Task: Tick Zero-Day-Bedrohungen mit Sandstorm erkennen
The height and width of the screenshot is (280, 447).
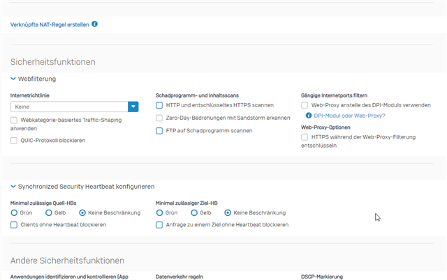Action: click(159, 118)
